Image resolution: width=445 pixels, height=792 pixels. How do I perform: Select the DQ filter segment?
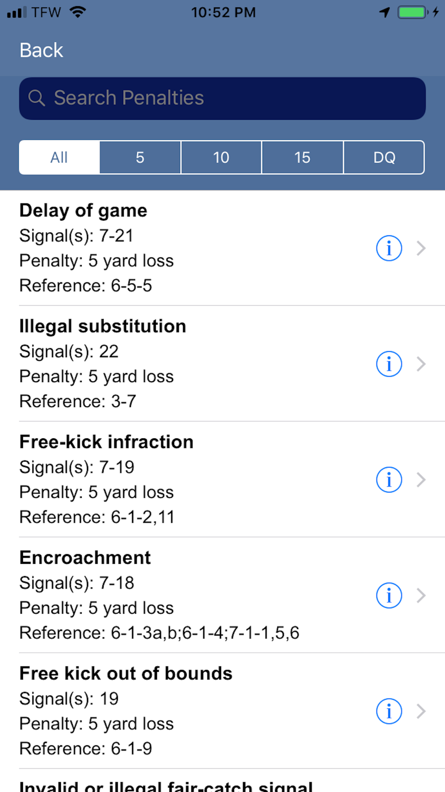point(384,157)
